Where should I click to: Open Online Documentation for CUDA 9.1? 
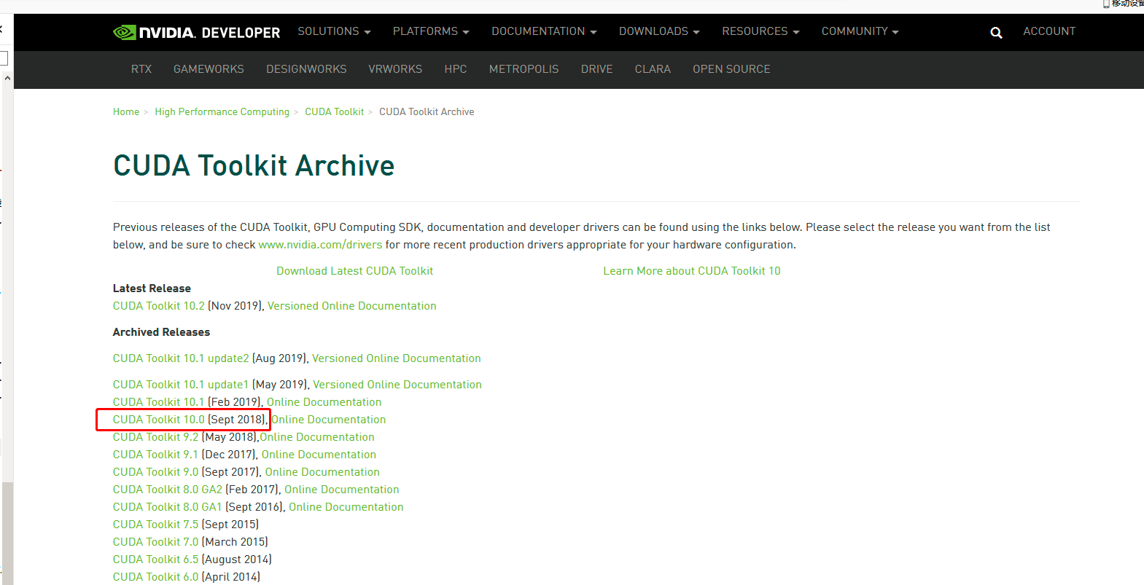[x=319, y=455]
